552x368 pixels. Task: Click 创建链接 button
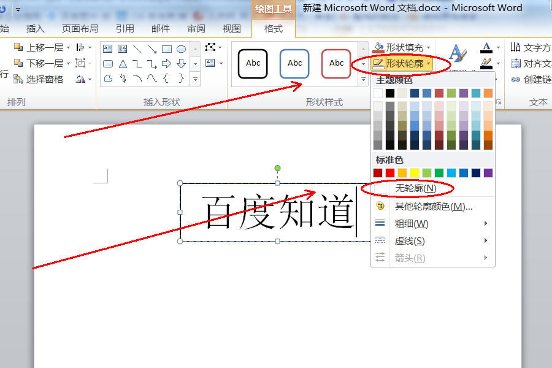[531, 80]
